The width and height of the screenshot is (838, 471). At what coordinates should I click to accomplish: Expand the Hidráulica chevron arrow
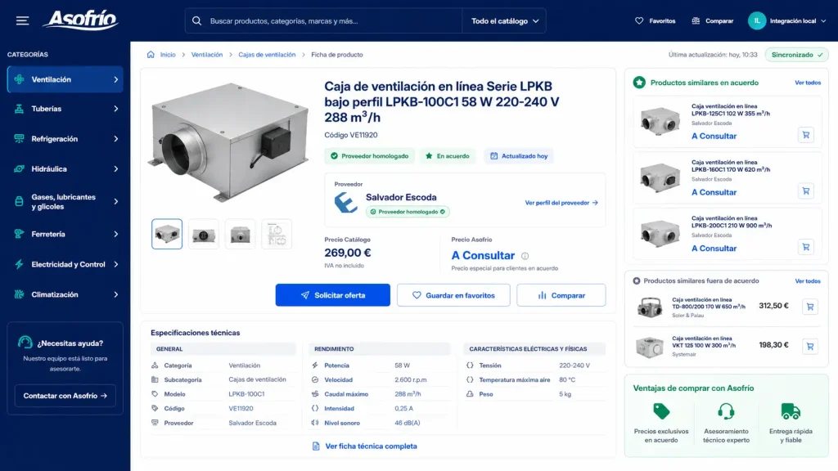[x=115, y=168]
